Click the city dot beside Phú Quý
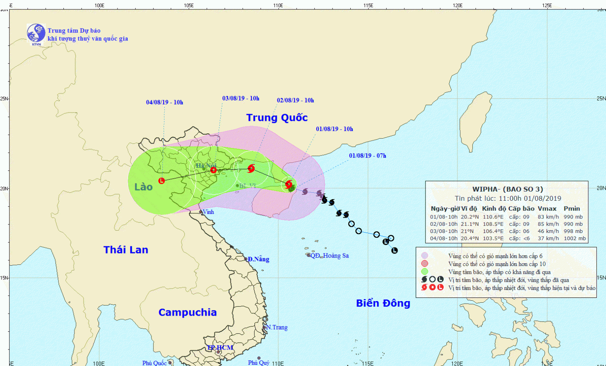Image resolution: width=606 pixels, height=366 pixels. coord(259,358)
